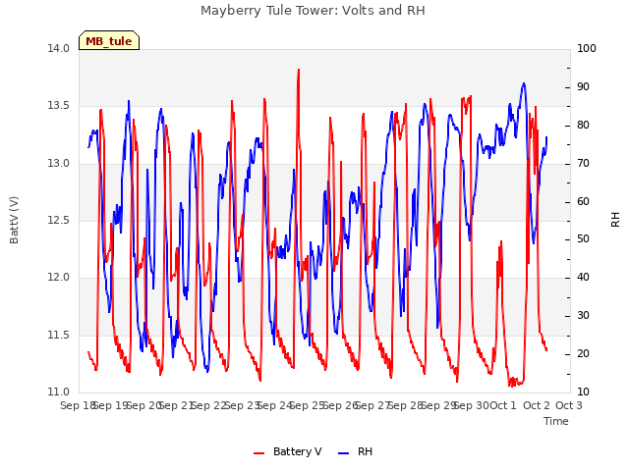Select the 90 tick on RH axis
The width and height of the screenshot is (629, 471).
(x=583, y=87)
